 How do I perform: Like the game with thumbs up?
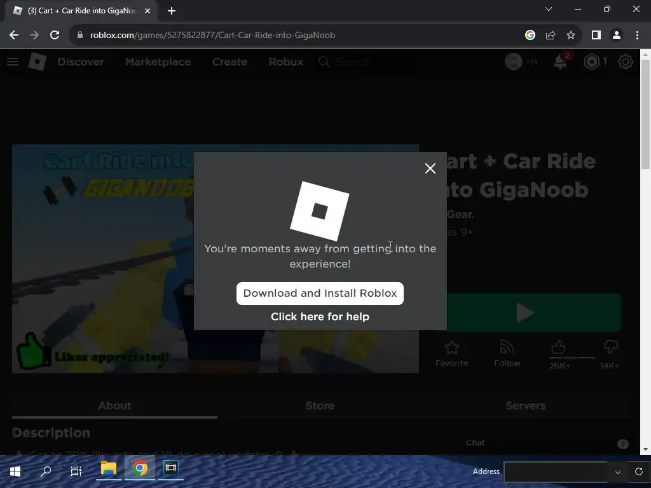click(x=559, y=348)
